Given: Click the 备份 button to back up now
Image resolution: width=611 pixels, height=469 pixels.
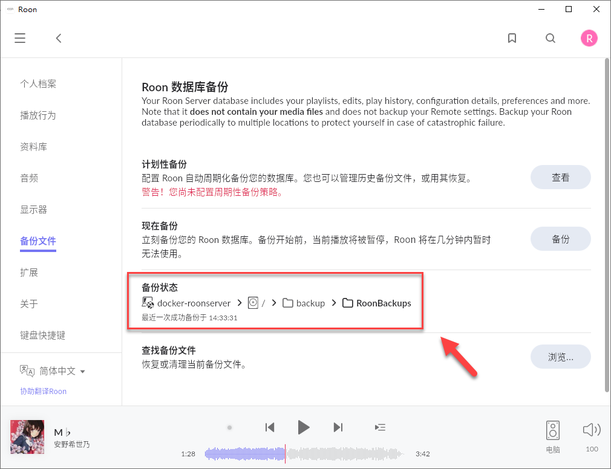Looking at the screenshot, I should [x=560, y=239].
